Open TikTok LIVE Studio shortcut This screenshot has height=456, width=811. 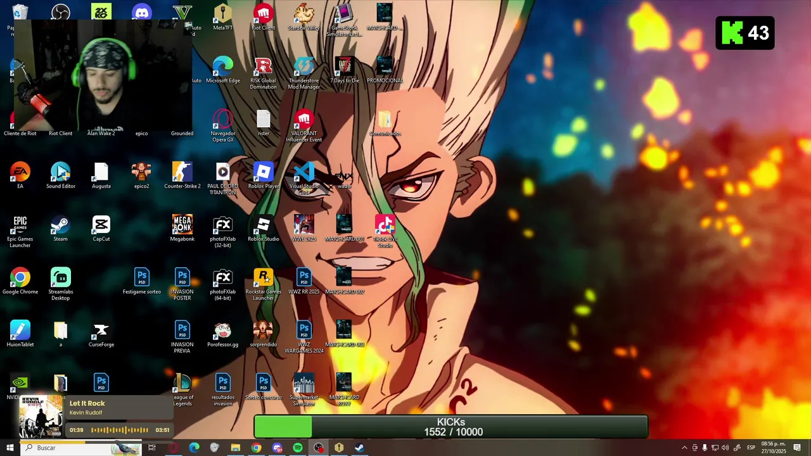point(385,231)
